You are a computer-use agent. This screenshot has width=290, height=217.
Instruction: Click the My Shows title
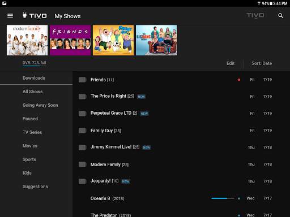(67, 16)
